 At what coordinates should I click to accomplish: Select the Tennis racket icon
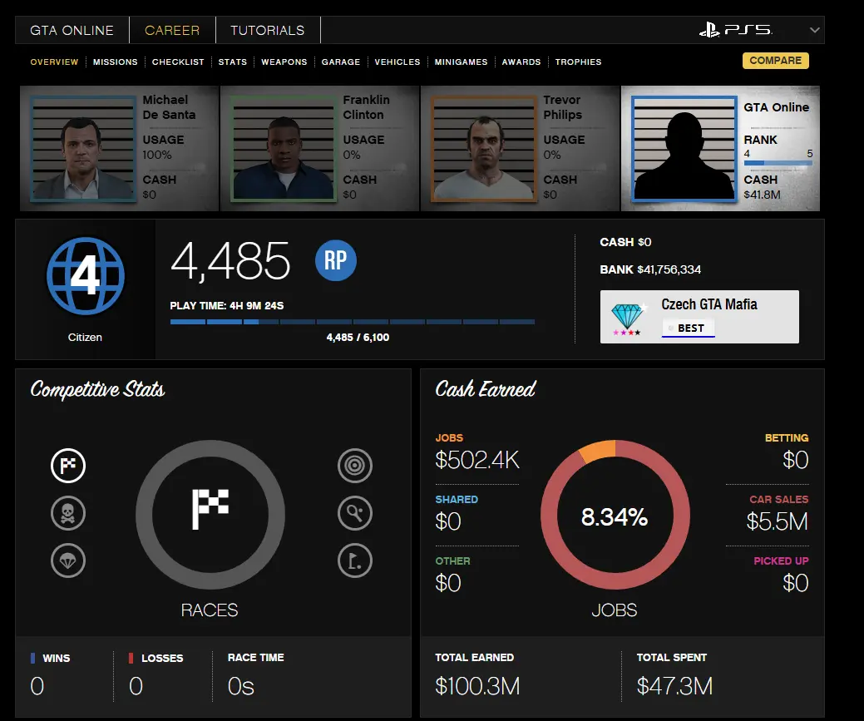pos(355,513)
